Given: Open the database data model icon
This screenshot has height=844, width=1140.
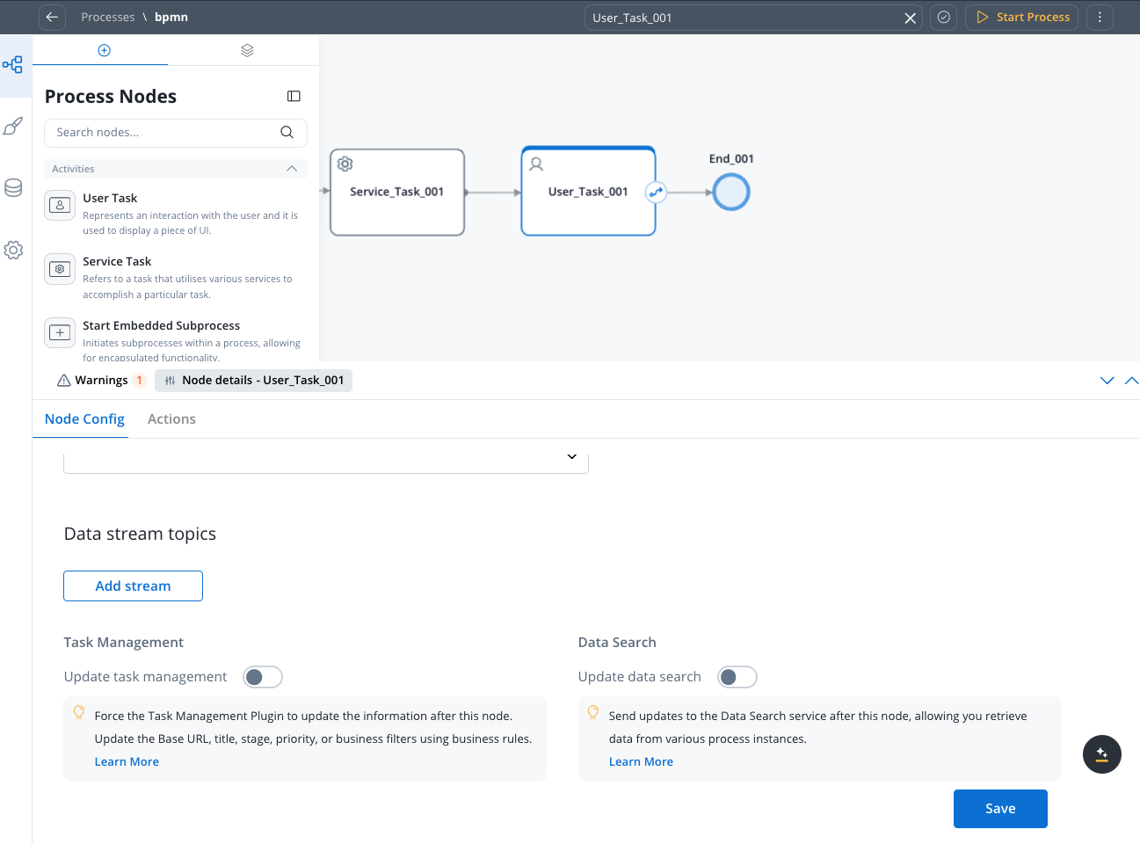Looking at the screenshot, I should click(13, 188).
